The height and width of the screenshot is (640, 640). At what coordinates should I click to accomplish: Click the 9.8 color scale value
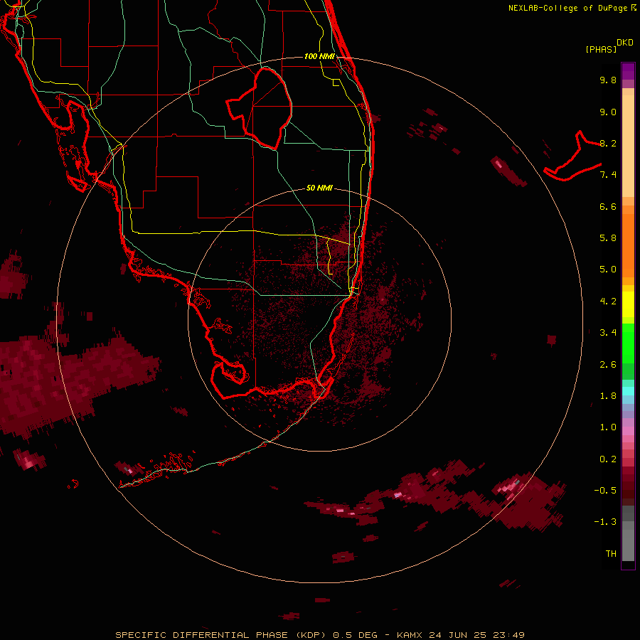pos(608,80)
